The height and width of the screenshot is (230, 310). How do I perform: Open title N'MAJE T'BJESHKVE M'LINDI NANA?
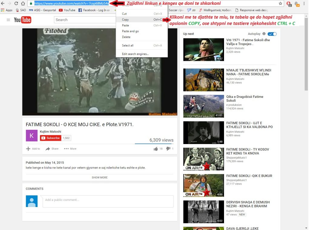click(249, 72)
